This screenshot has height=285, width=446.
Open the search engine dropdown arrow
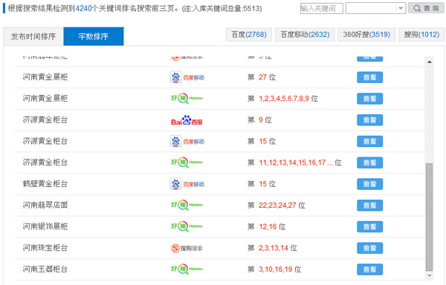pyautogui.click(x=401, y=8)
